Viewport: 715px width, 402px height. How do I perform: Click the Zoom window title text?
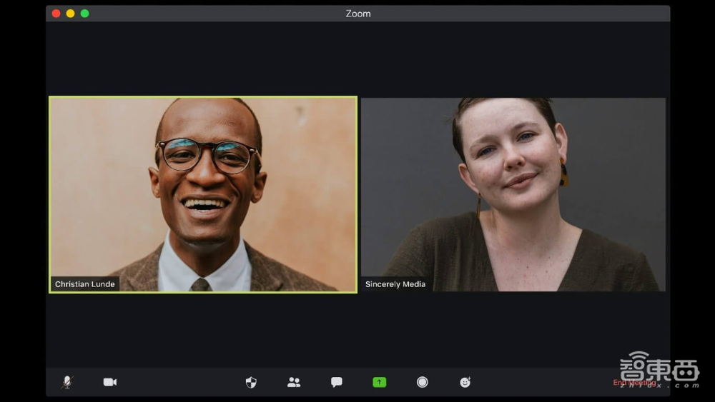357,14
